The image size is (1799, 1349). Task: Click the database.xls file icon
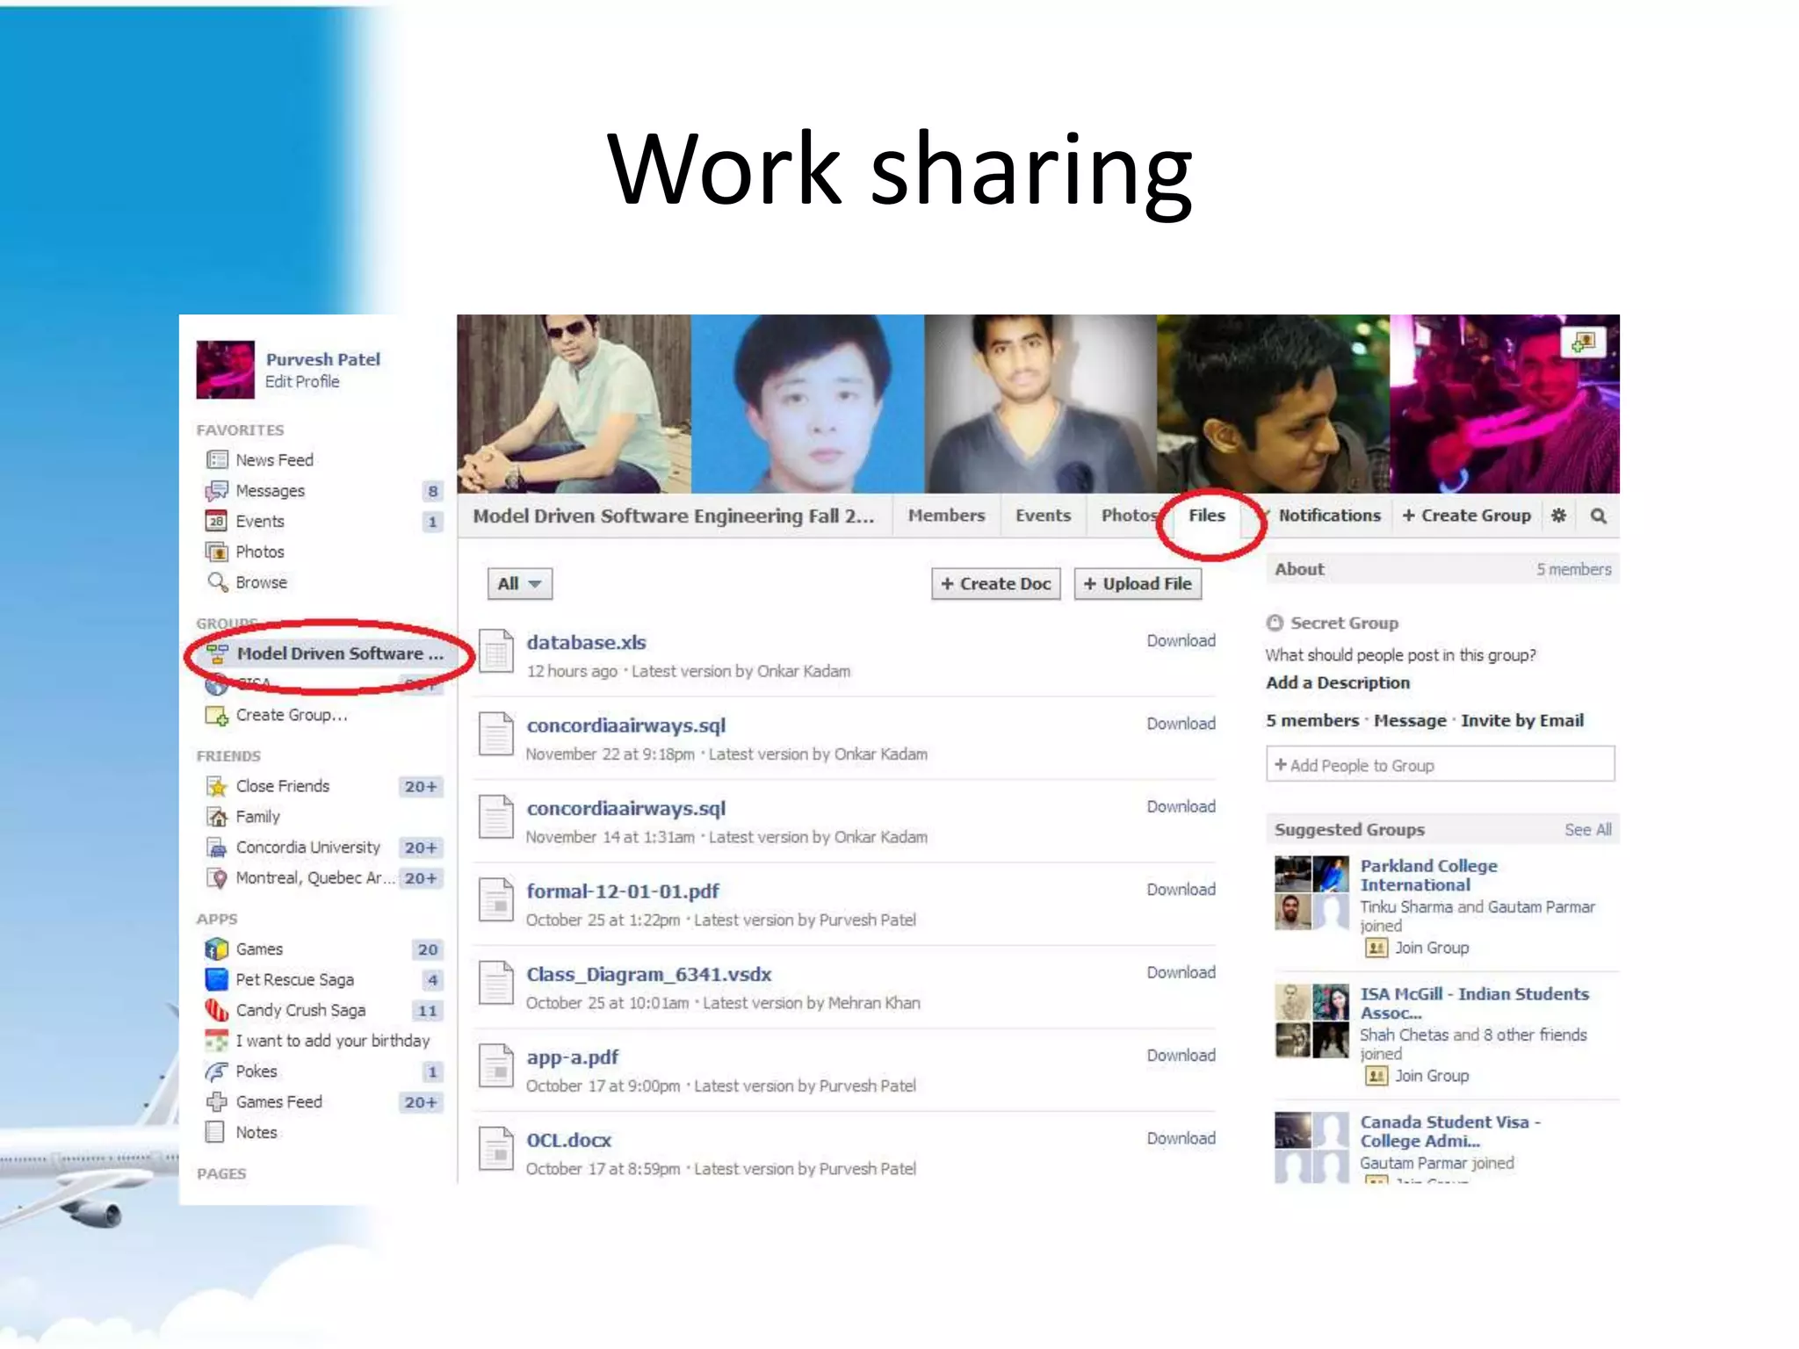tap(496, 653)
